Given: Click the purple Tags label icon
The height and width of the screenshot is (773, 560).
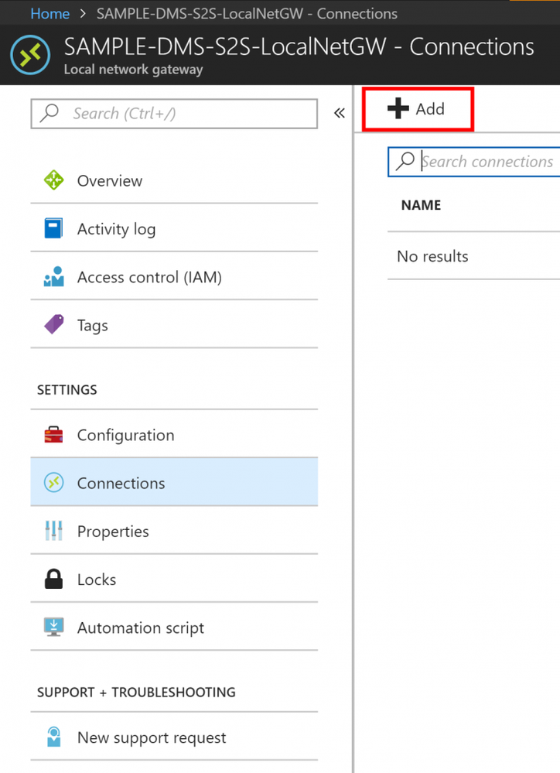Looking at the screenshot, I should click(53, 324).
